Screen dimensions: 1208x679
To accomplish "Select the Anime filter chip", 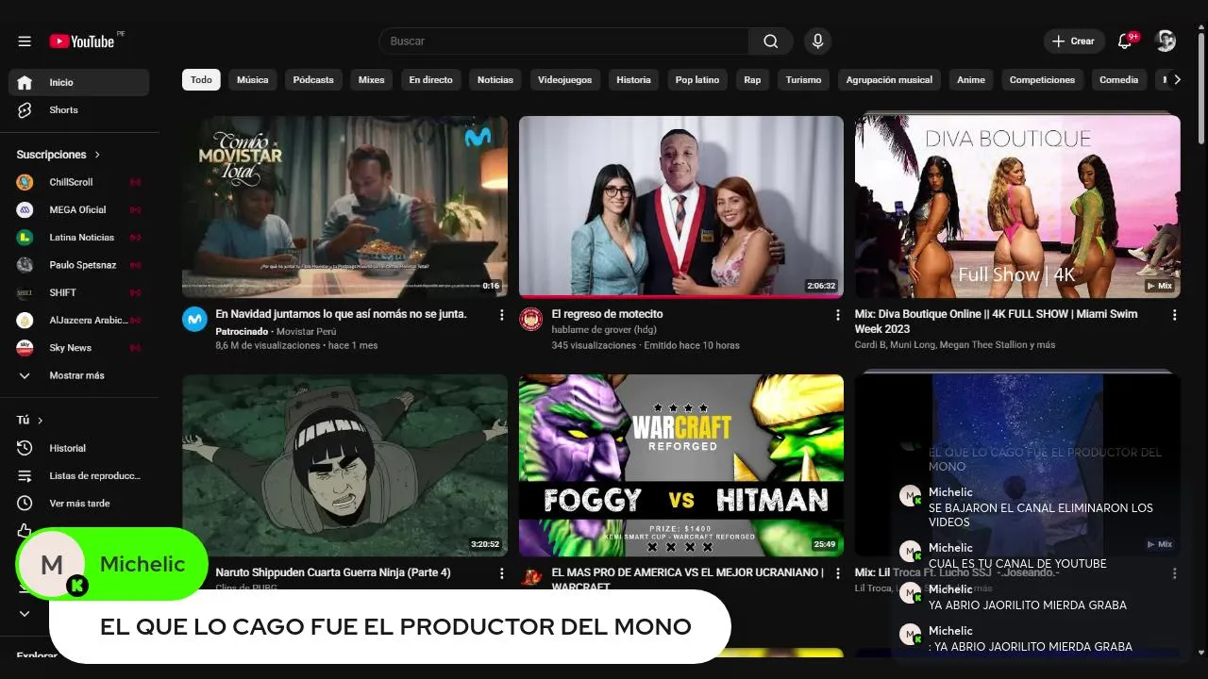I will [x=971, y=80].
